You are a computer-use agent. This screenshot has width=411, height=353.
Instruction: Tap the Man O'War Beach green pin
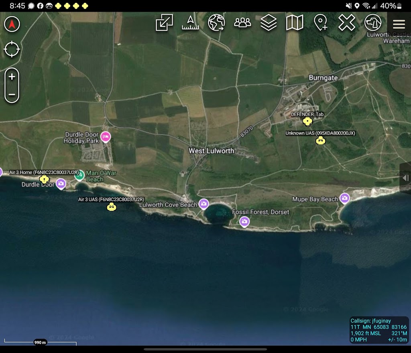(79, 175)
